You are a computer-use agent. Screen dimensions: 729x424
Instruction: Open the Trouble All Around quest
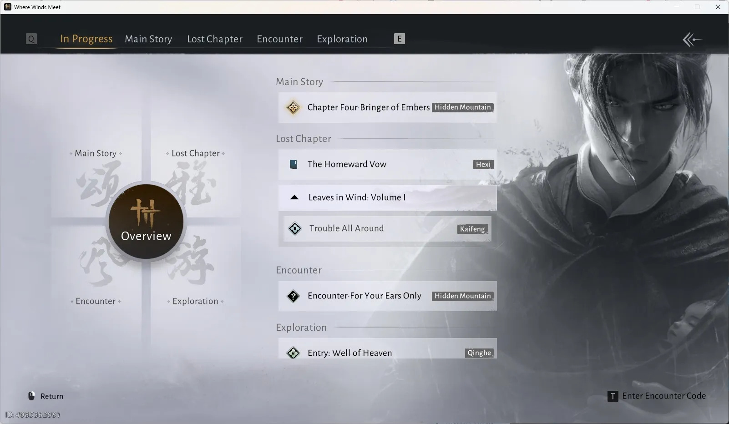387,229
